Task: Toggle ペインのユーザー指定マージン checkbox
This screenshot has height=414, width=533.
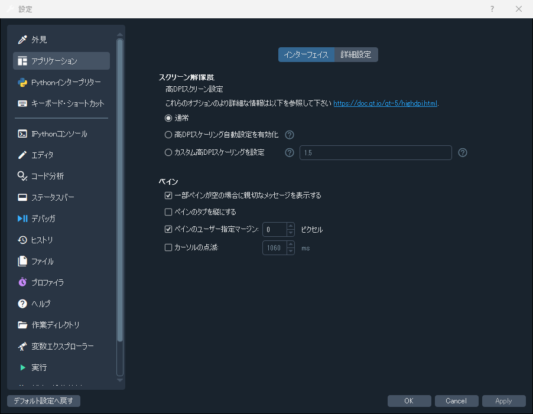Action: point(168,229)
